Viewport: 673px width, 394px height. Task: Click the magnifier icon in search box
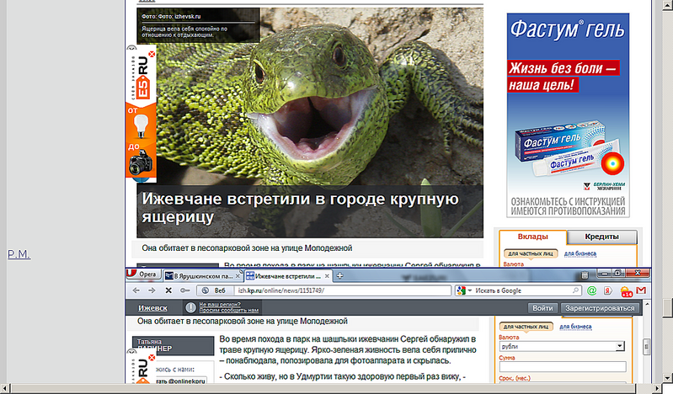click(x=576, y=290)
